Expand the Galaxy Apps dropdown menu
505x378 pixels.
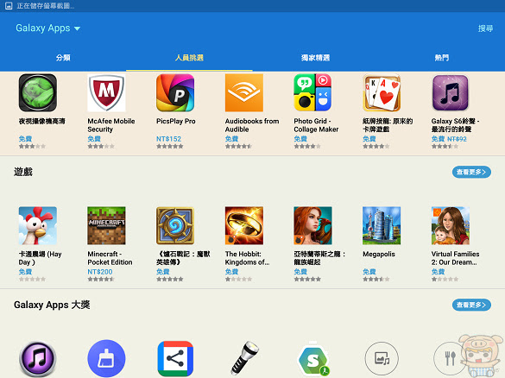[47, 28]
